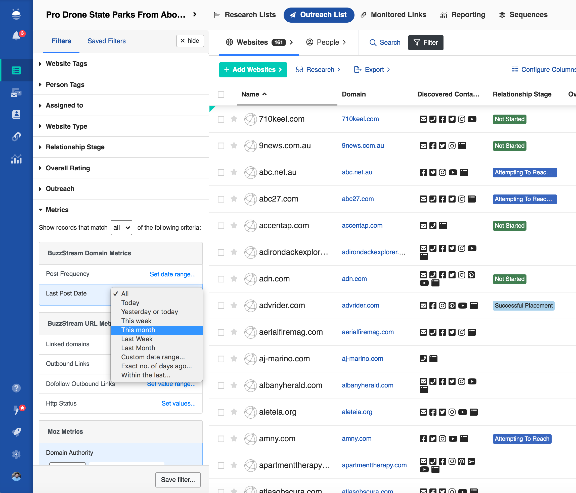Viewport: 576px width, 493px height.
Task: Open the reporting bar chart sidebar icon
Action: (x=16, y=159)
